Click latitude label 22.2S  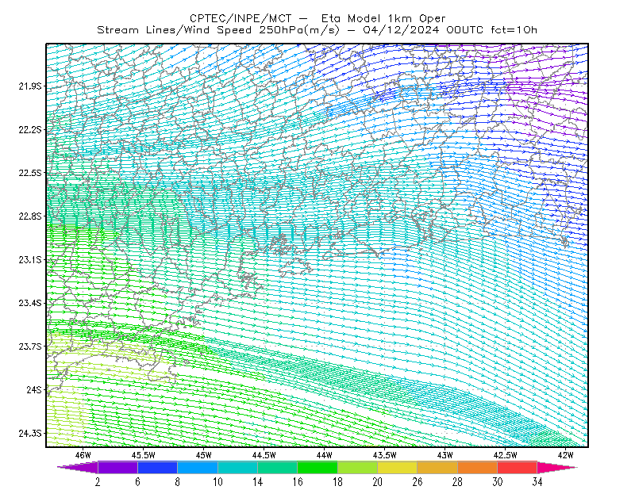29,129
